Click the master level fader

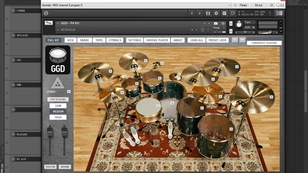click(50, 131)
